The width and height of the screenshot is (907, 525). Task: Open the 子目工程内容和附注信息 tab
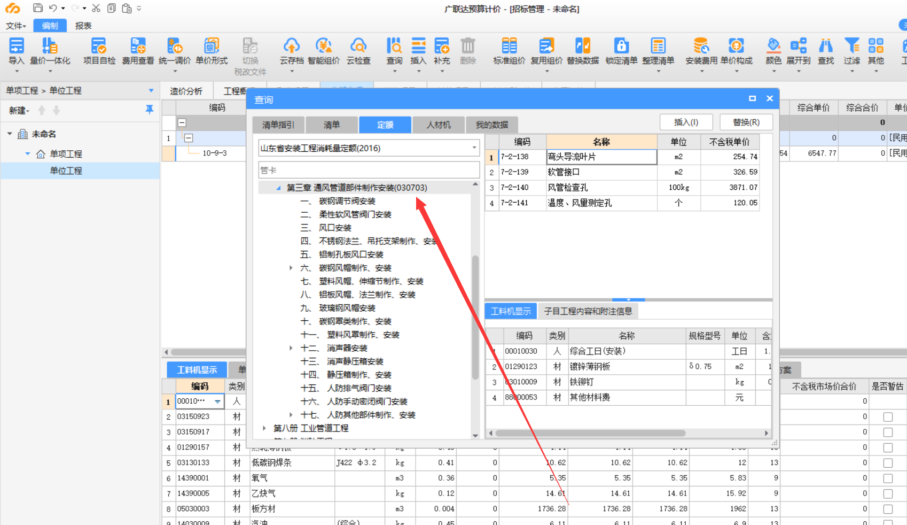(x=588, y=311)
